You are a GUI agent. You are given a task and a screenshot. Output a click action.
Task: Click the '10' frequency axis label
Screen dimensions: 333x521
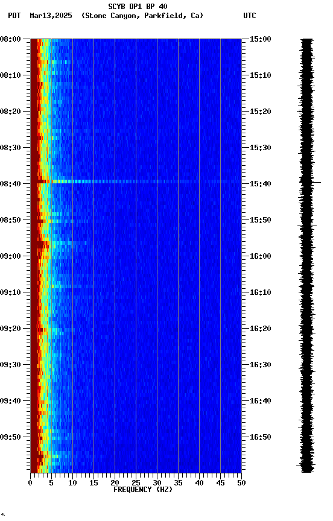coord(72,484)
